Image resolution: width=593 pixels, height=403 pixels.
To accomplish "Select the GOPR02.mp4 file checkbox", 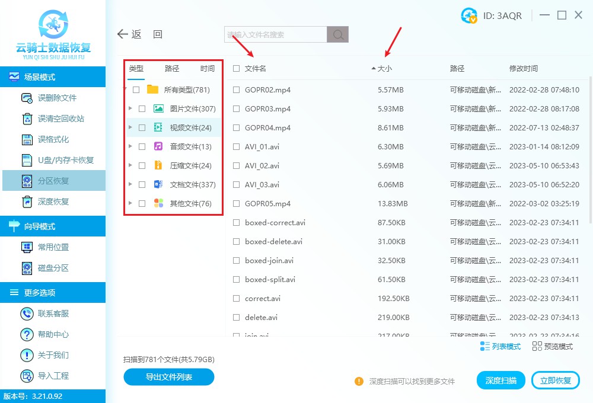I will click(x=236, y=89).
